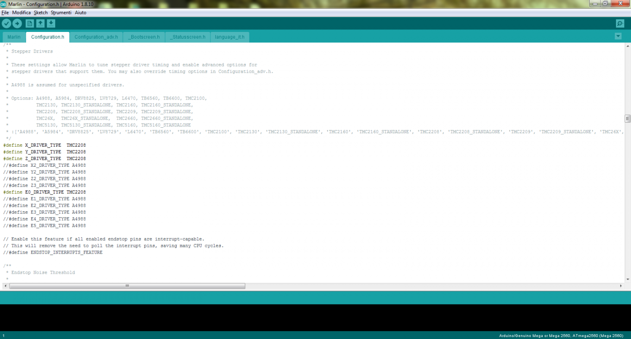Click the horizontal scrollbar thumb

[127, 286]
